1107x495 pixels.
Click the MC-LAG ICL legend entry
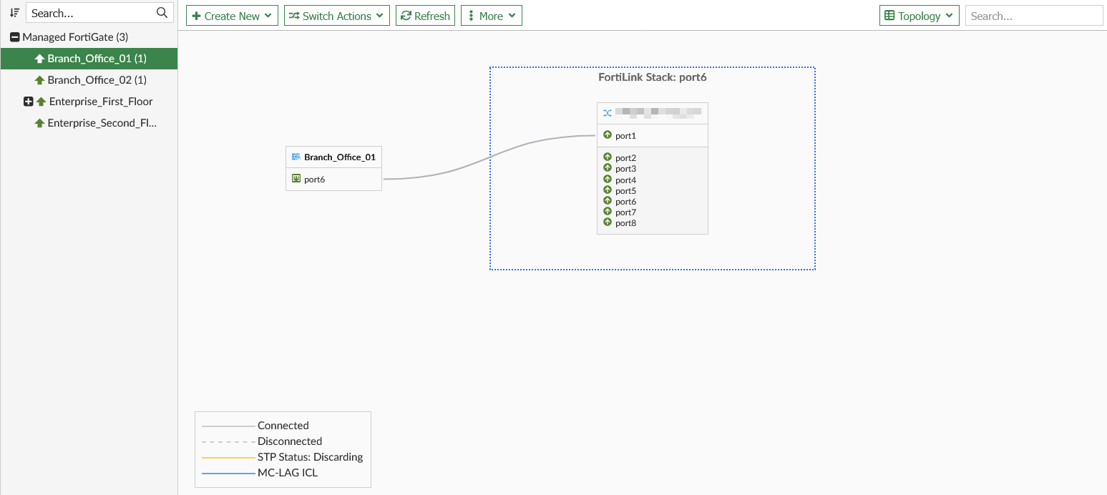tap(288, 473)
